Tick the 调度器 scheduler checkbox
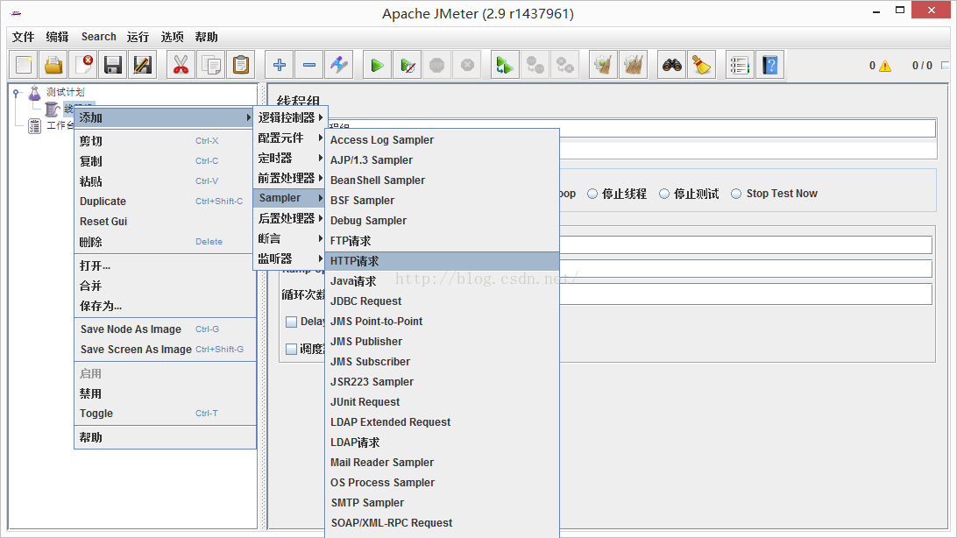 click(292, 349)
